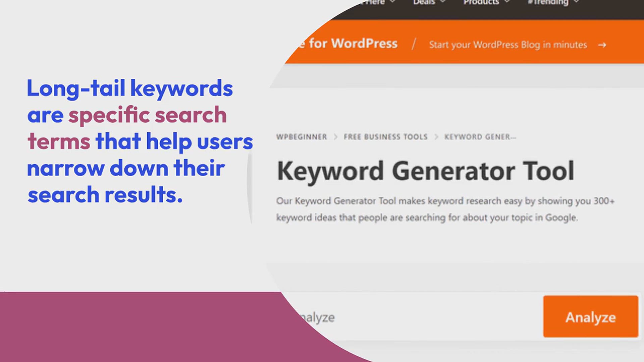
Task: Open the Products menu in navigation
Action: click(x=481, y=2)
